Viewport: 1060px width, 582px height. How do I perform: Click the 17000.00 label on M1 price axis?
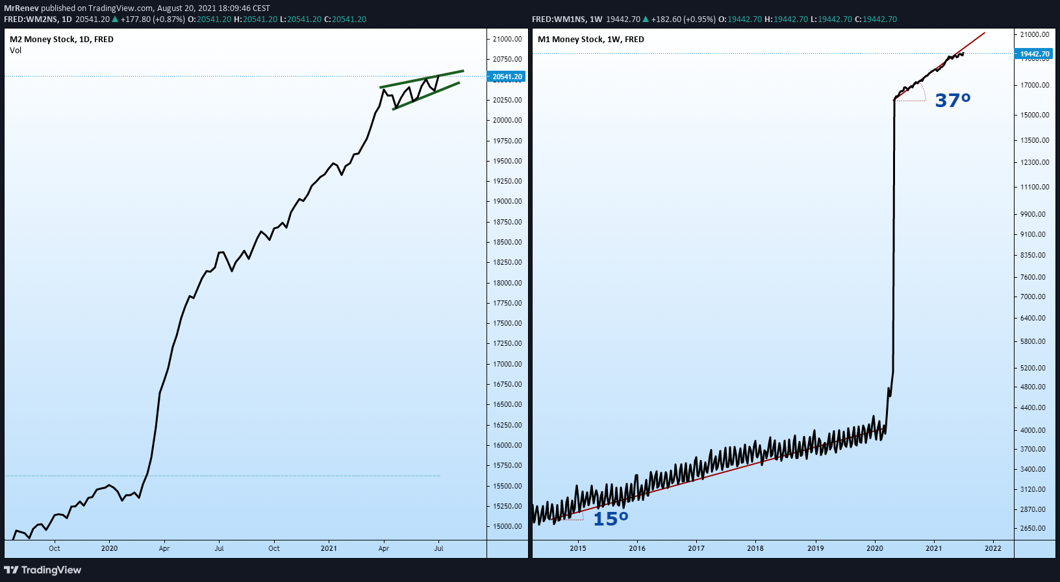(x=1035, y=85)
